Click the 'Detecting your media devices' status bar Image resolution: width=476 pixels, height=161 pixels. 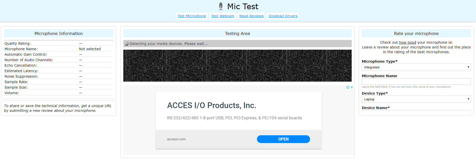coord(237,43)
